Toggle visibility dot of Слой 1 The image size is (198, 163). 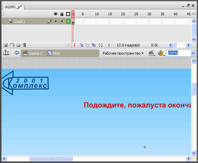[x=56, y=22]
